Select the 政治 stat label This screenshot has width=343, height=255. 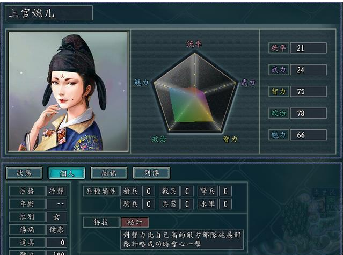point(279,113)
